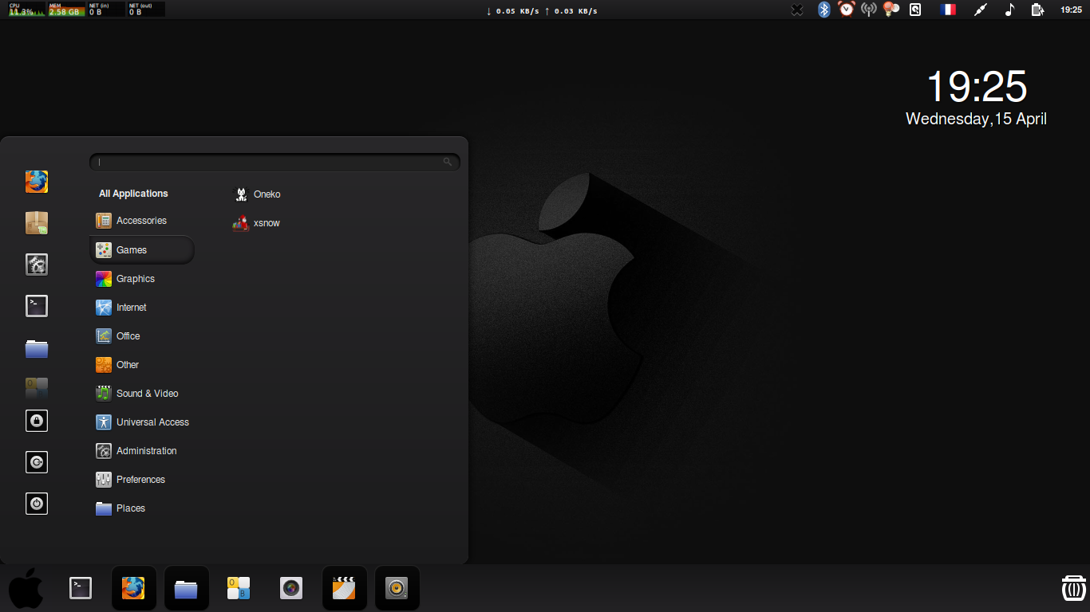This screenshot has height=612, width=1090.
Task: Select the Internet category
Action: click(142, 308)
